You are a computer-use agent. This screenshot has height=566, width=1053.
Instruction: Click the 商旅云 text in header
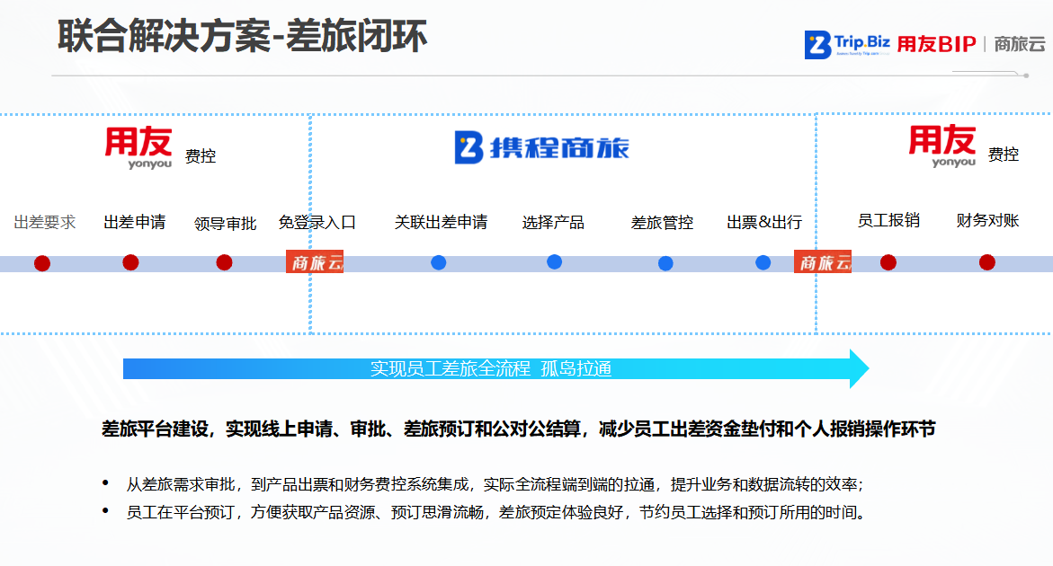(1020, 44)
